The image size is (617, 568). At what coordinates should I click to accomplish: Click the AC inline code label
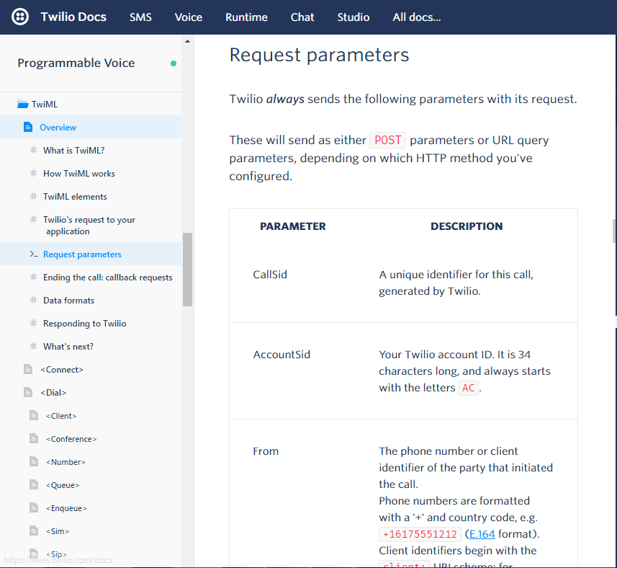point(468,388)
